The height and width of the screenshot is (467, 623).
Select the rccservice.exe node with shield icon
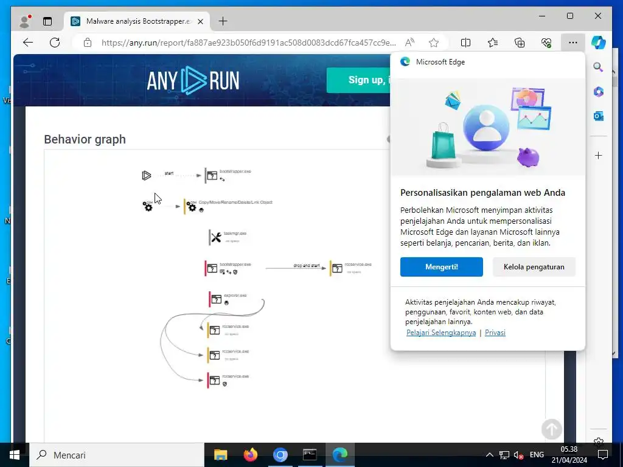pyautogui.click(x=228, y=380)
